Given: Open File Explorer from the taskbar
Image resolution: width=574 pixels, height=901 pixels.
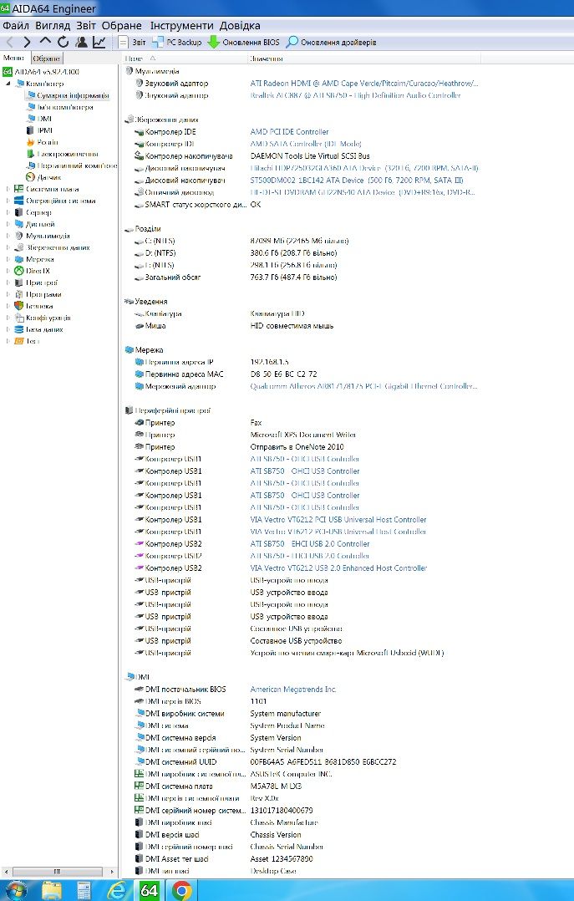Looking at the screenshot, I should point(52,891).
